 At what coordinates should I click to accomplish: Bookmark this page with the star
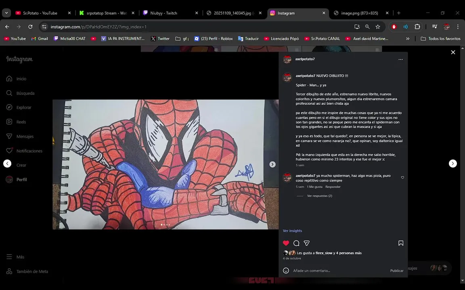pos(377,27)
